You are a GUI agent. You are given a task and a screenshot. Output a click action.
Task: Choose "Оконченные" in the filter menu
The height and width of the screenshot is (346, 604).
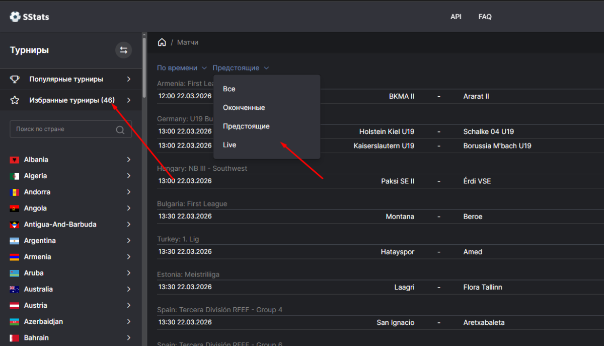pos(244,108)
